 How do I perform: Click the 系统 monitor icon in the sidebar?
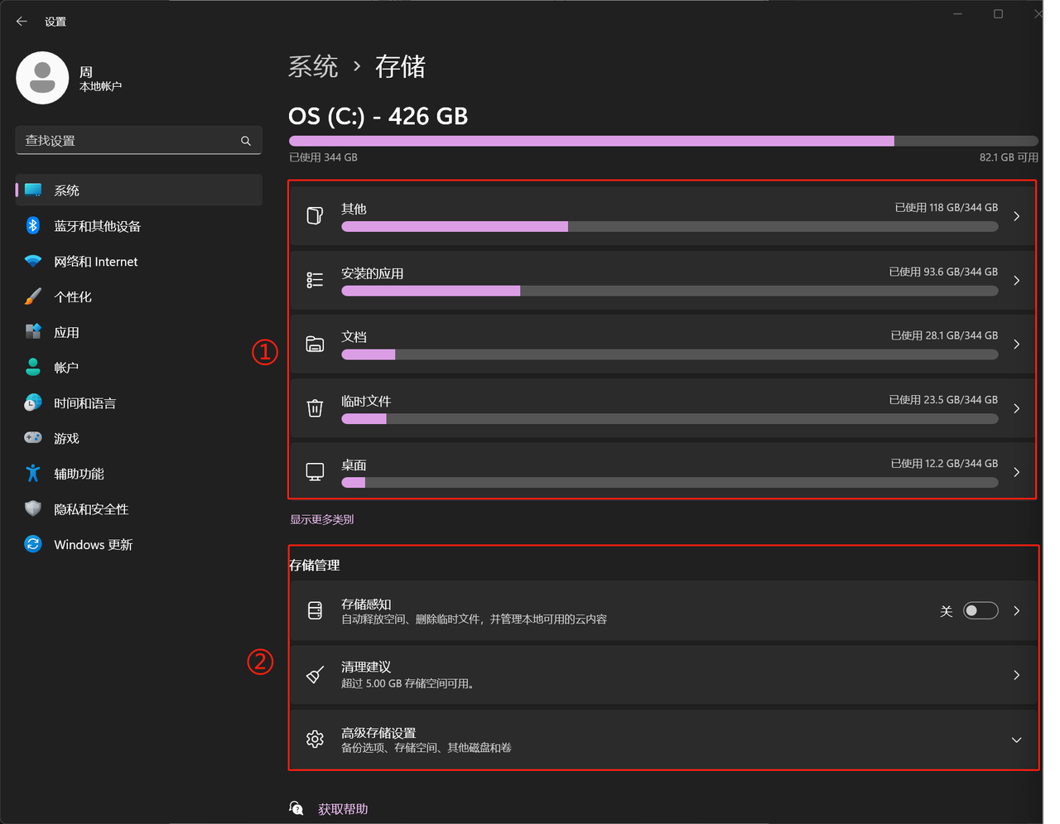(33, 190)
